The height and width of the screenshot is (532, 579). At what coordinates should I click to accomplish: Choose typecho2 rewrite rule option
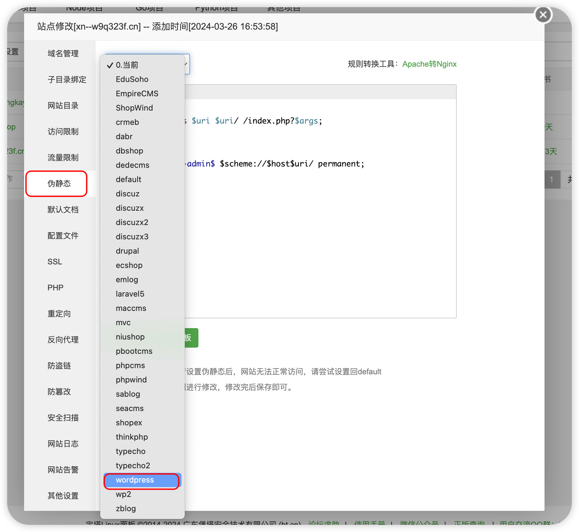pos(133,466)
